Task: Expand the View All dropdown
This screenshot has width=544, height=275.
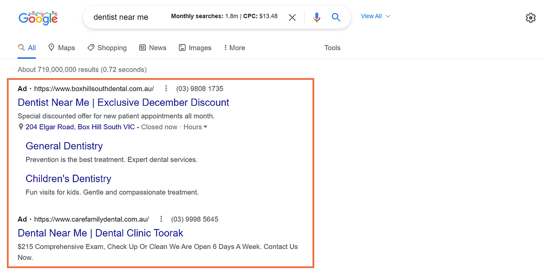Action: point(375,16)
